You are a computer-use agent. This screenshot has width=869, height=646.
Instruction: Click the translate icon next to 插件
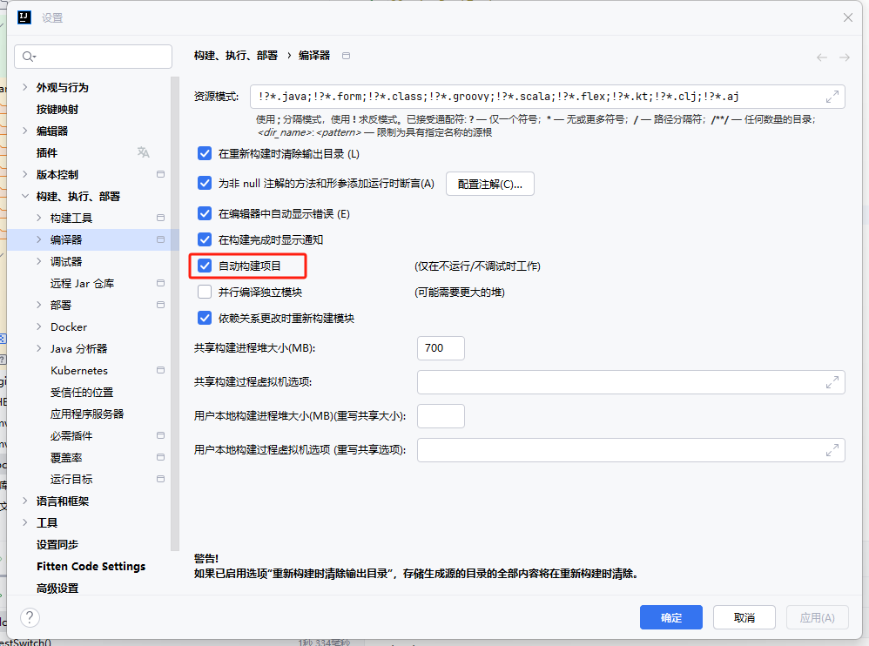144,152
